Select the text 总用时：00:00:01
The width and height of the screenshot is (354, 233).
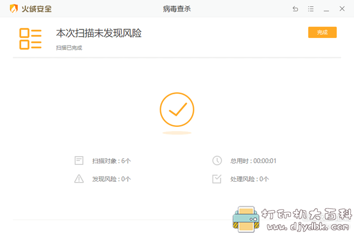click(253, 161)
